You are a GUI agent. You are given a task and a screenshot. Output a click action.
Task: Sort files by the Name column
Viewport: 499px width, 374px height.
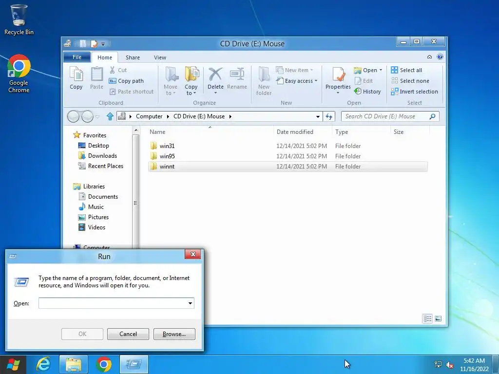click(210, 131)
